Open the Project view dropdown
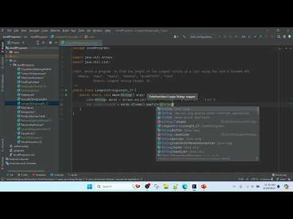 (x=16, y=43)
